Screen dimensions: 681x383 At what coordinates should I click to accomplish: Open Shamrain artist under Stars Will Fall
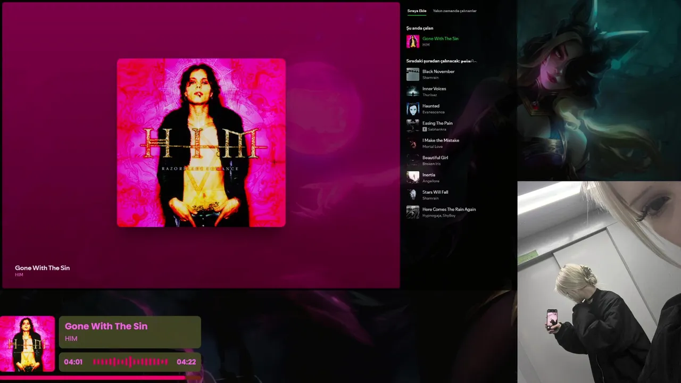(x=430, y=198)
